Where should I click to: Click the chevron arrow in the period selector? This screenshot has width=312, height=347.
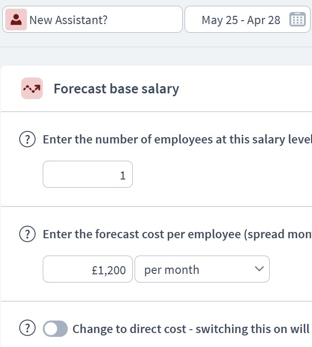point(259,269)
